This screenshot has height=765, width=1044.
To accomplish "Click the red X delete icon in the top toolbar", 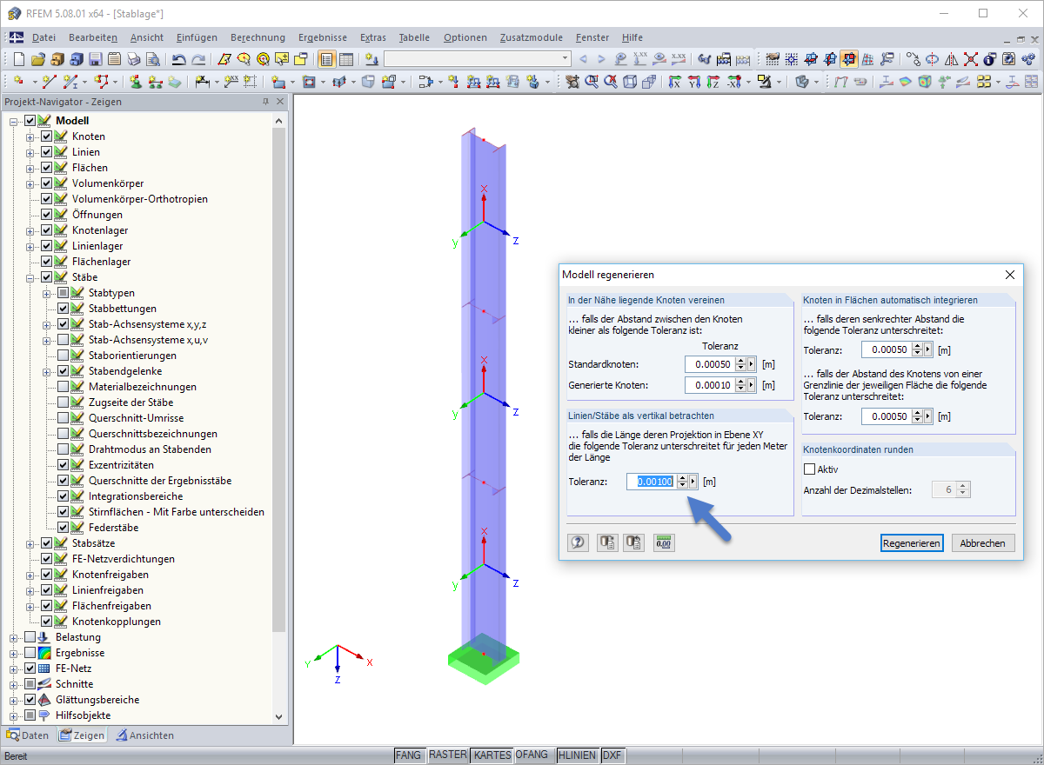I will (970, 59).
